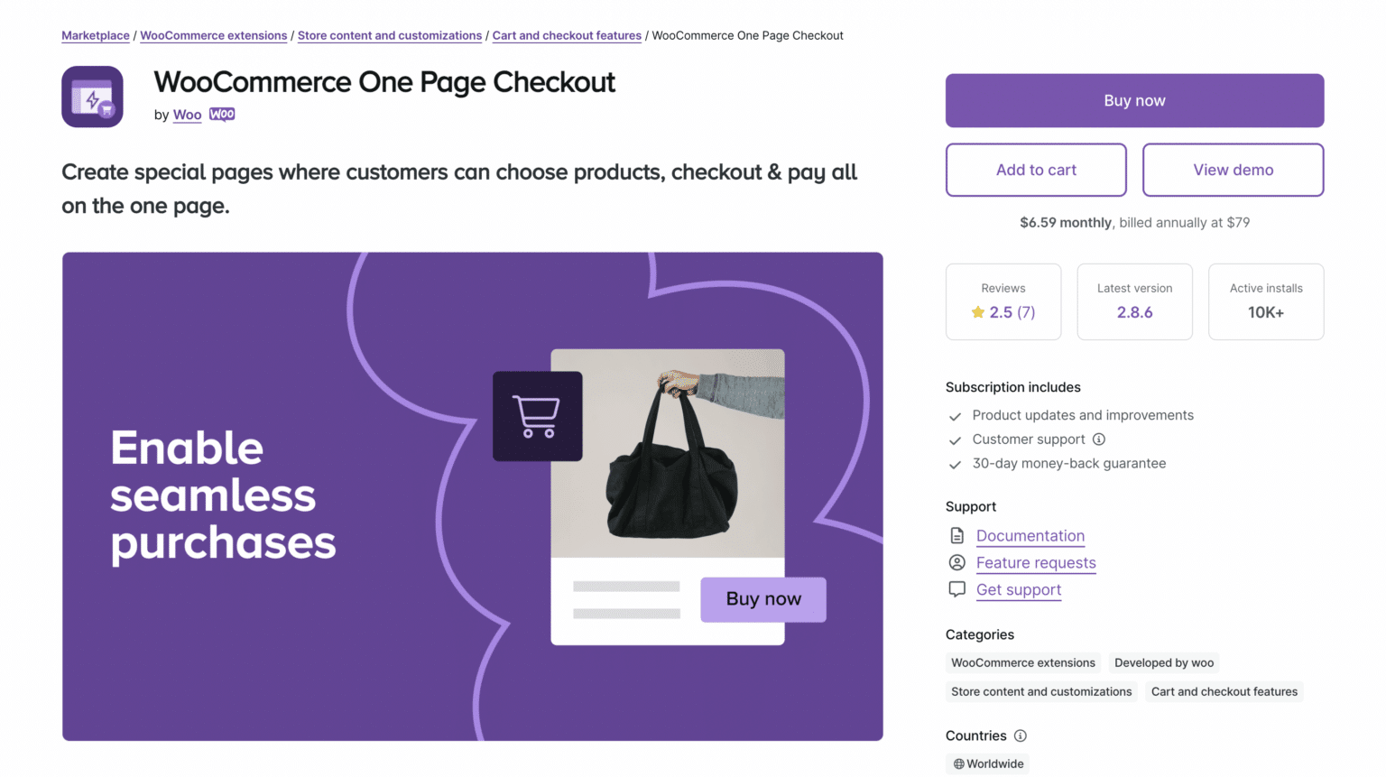The width and height of the screenshot is (1386, 777).
Task: Click the Feature requests person icon
Action: click(956, 561)
